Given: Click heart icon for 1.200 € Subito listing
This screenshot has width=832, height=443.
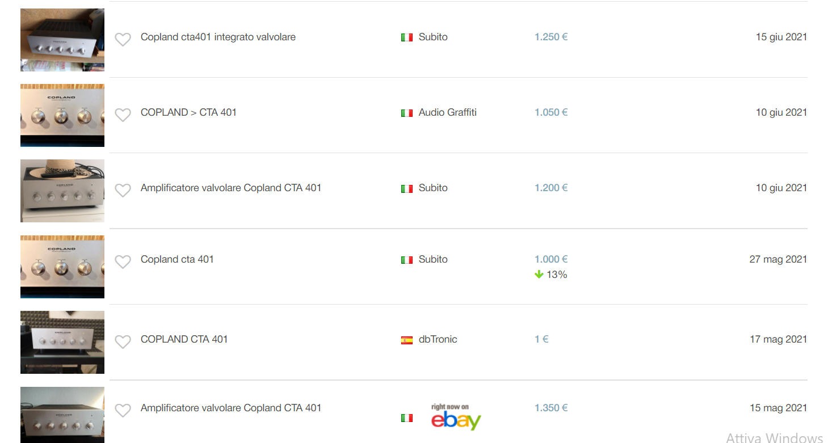Looking at the screenshot, I should pos(123,190).
